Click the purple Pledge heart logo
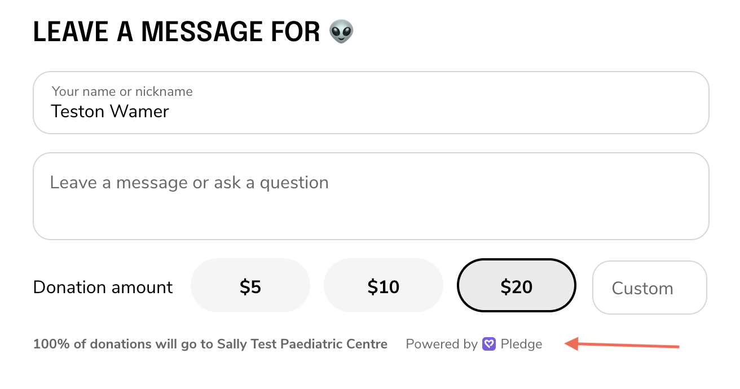Viewport: 740px width, 389px height. pyautogui.click(x=489, y=344)
